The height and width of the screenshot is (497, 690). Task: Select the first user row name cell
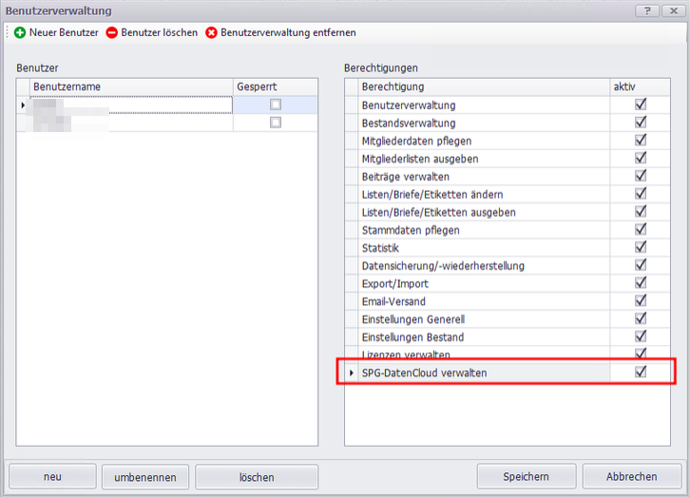[131, 105]
